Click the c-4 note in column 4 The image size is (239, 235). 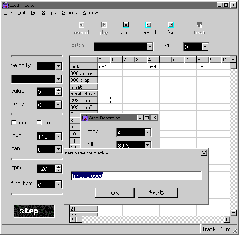(152, 67)
